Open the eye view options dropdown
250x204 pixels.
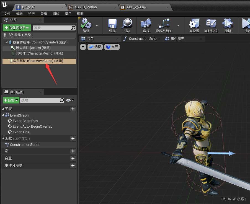(70, 100)
